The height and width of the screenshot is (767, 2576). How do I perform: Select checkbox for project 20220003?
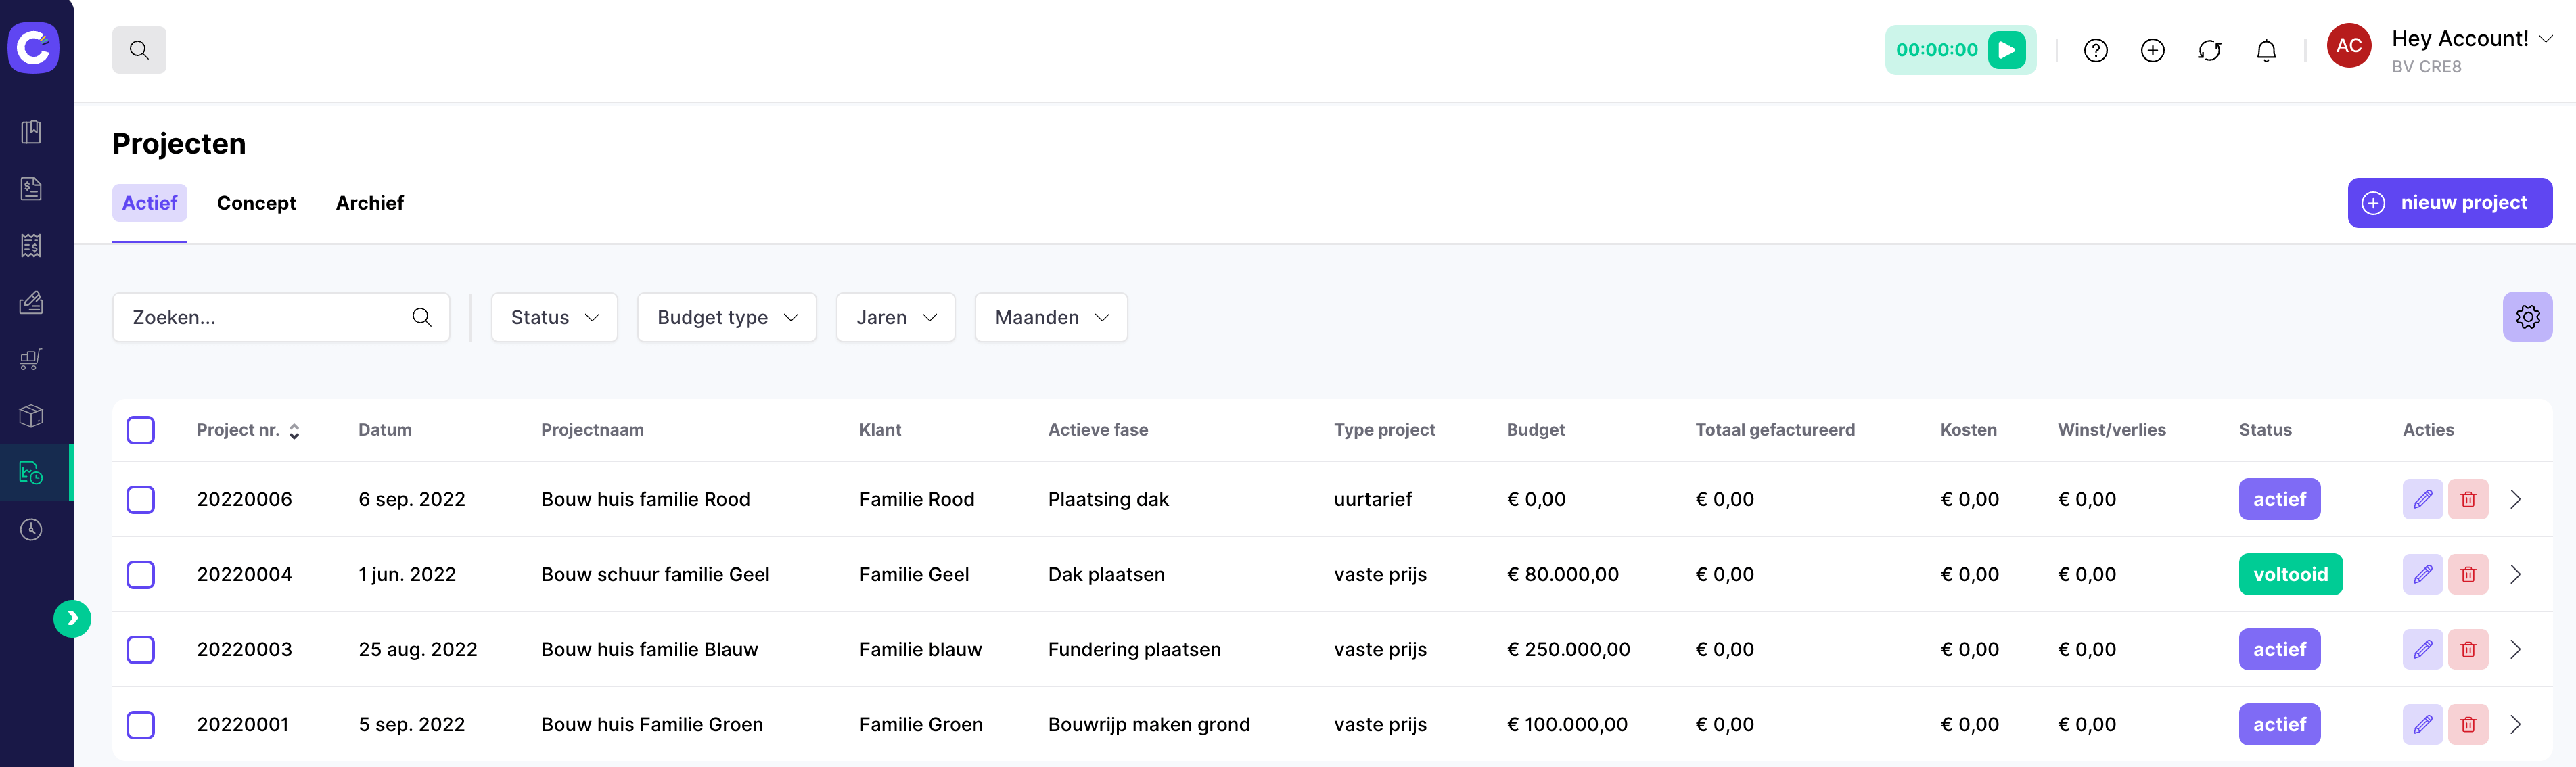[x=141, y=649]
